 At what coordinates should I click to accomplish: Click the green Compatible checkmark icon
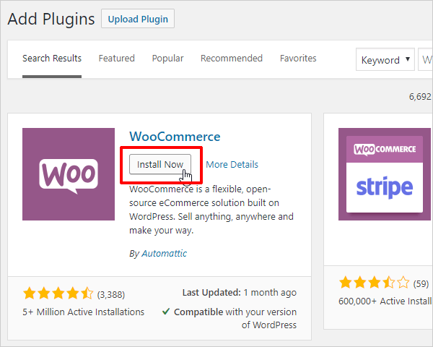(x=166, y=312)
